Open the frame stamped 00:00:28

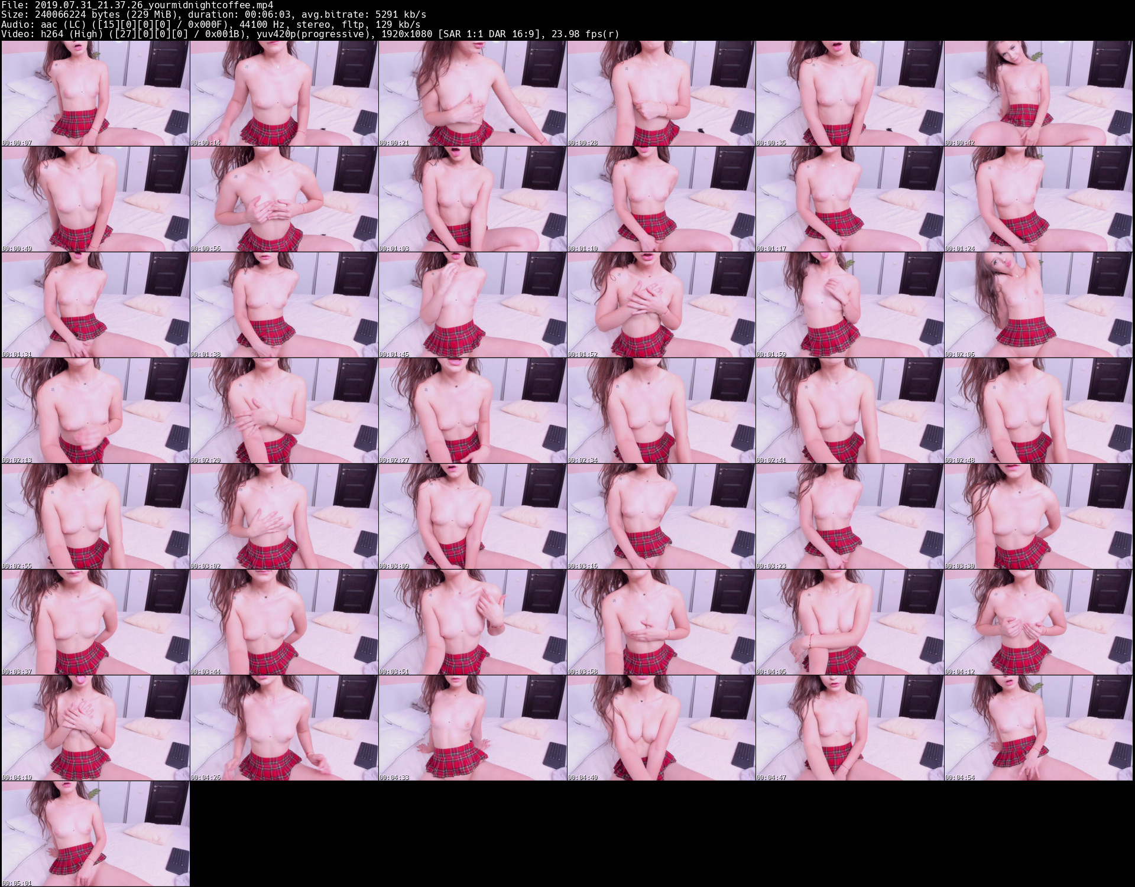[x=661, y=93]
